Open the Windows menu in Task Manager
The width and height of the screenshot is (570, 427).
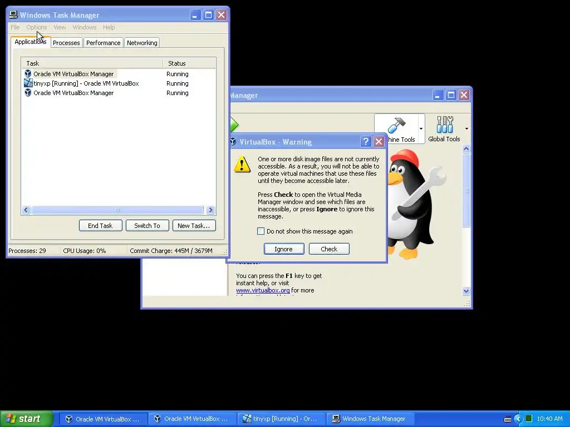point(85,27)
